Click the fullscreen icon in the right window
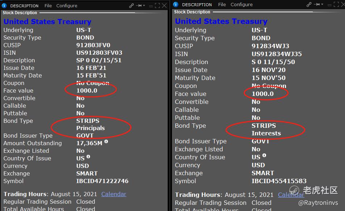The image size is (345, 211). coord(336,4)
